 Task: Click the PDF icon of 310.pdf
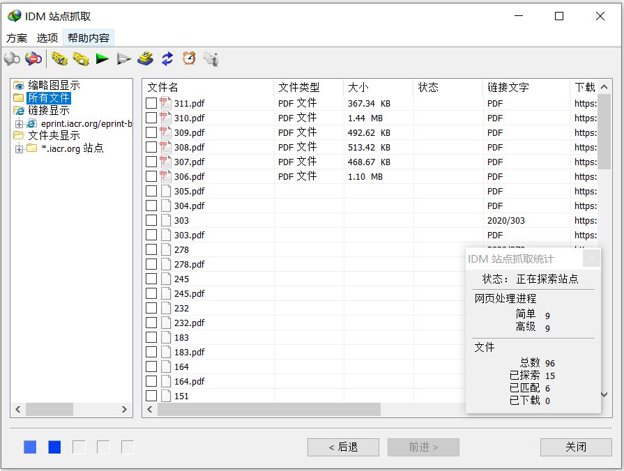click(x=165, y=118)
